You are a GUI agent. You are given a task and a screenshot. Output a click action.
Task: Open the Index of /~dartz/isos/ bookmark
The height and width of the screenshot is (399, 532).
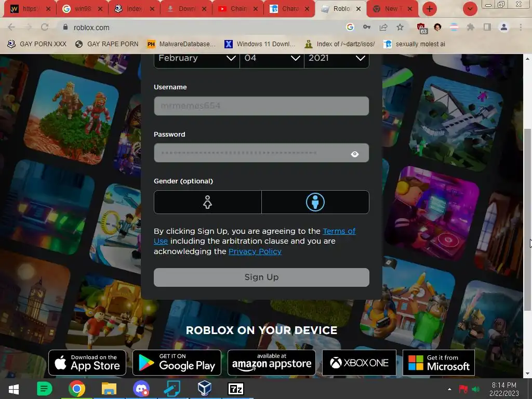[340, 44]
